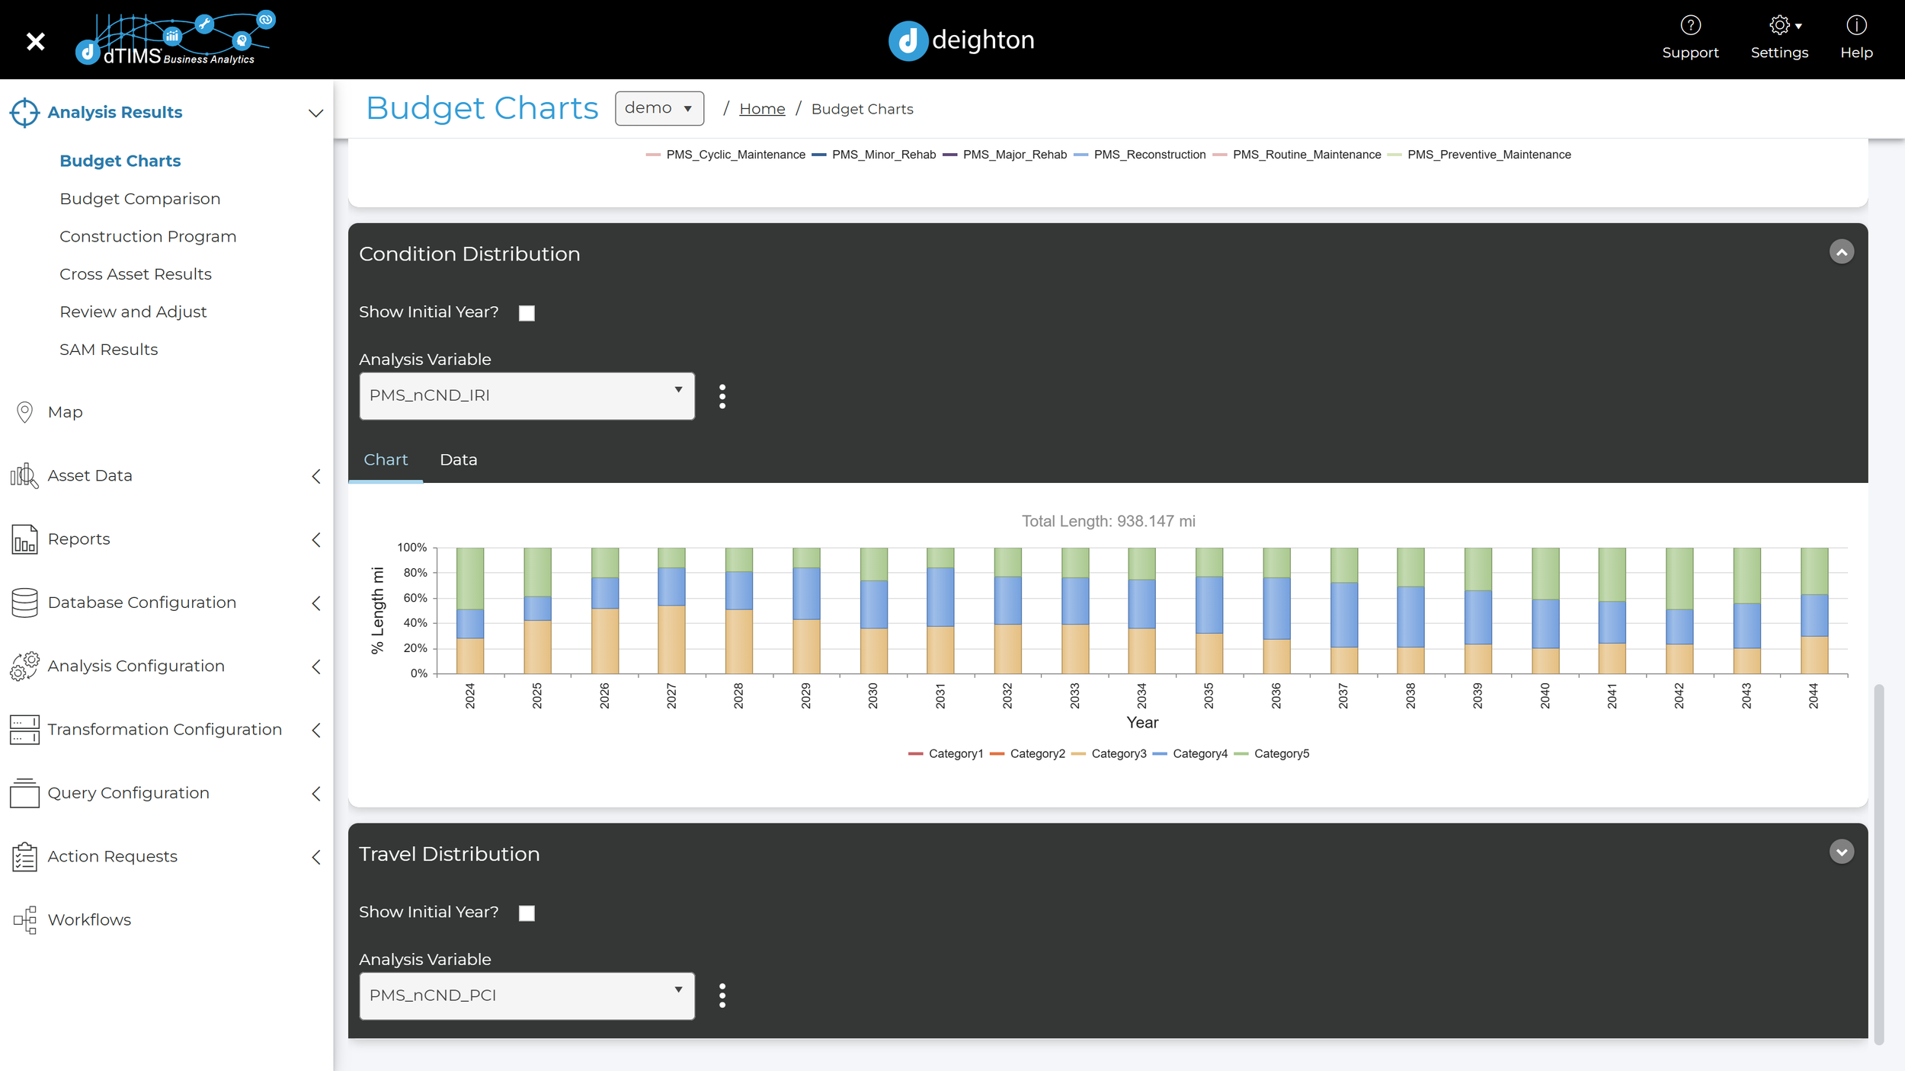
Task: Open Condition Distribution three-dot options menu
Action: (x=722, y=396)
